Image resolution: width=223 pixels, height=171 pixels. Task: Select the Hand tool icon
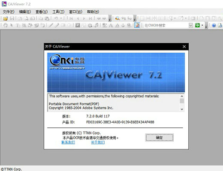point(6,25)
